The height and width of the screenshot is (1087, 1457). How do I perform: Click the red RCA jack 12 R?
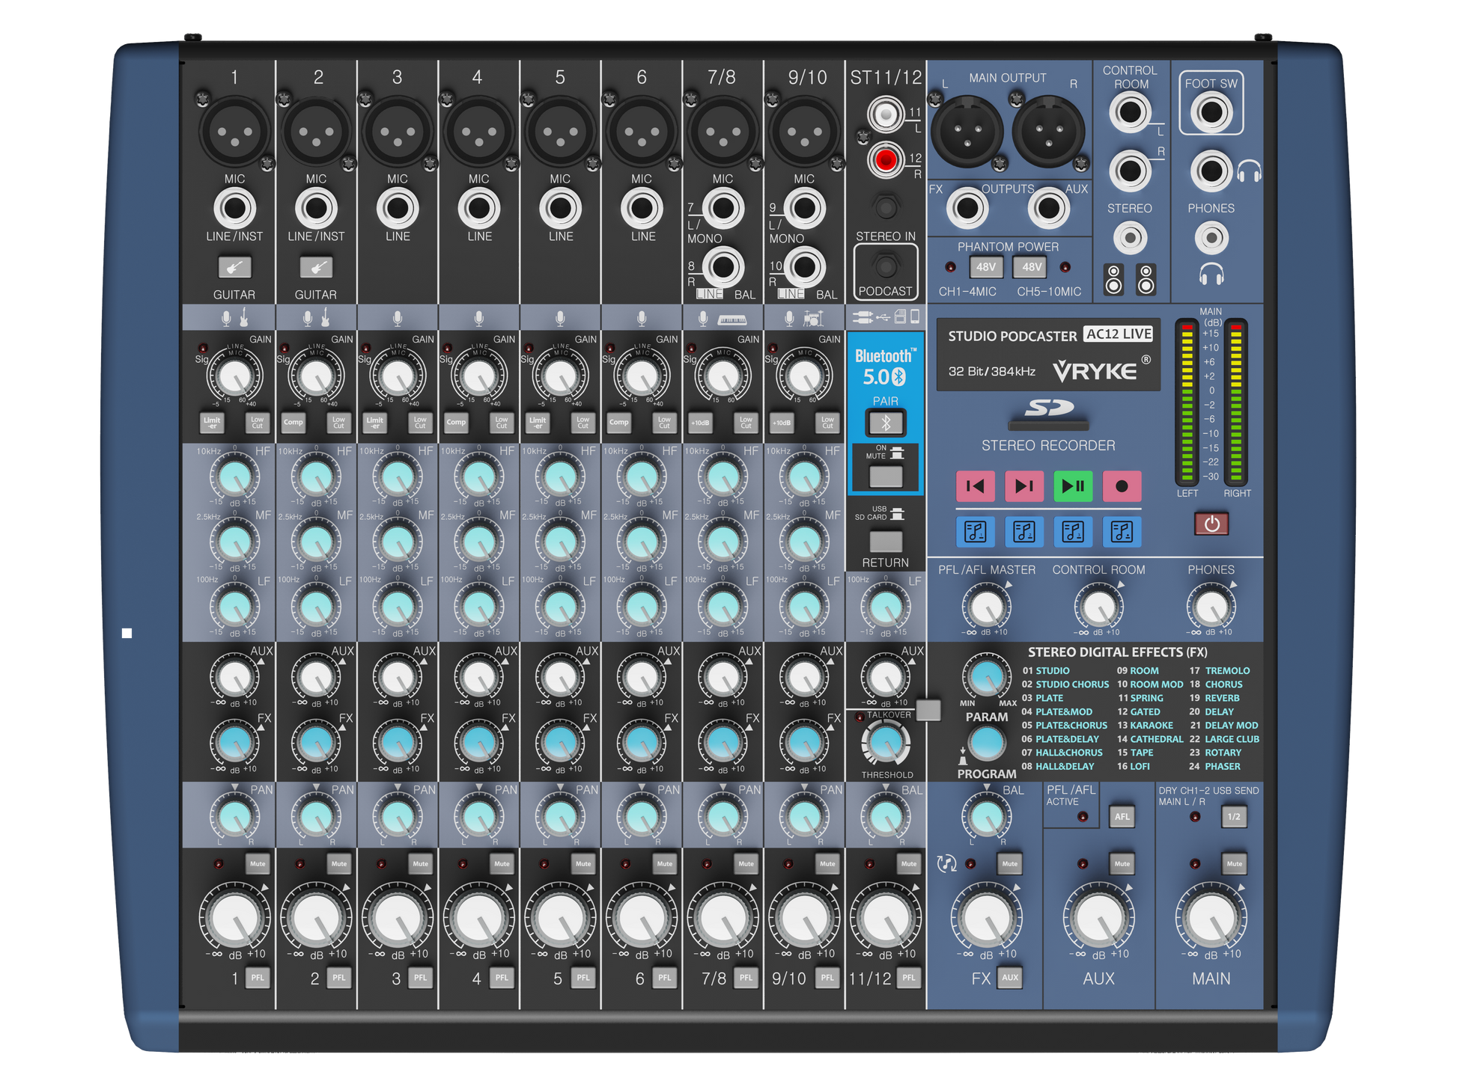point(886,160)
